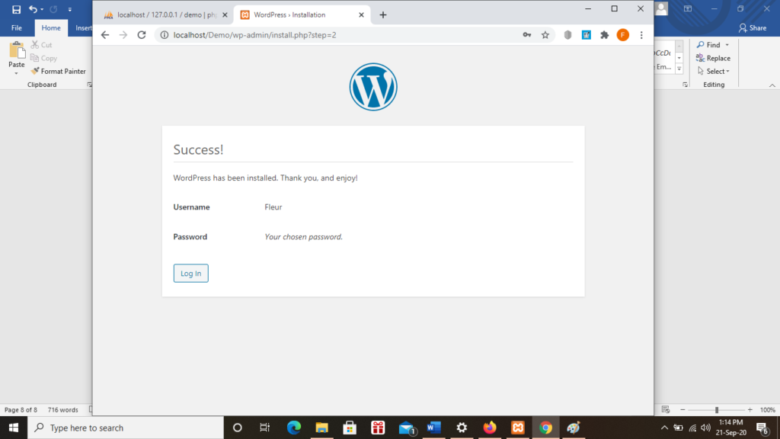Click the blue square extension icon
The image size is (780, 439).
(587, 35)
